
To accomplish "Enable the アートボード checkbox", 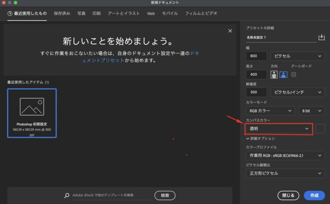I will pos(294,74).
